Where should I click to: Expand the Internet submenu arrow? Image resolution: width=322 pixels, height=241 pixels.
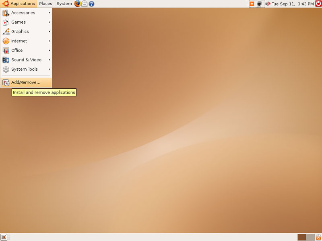[x=49, y=41]
